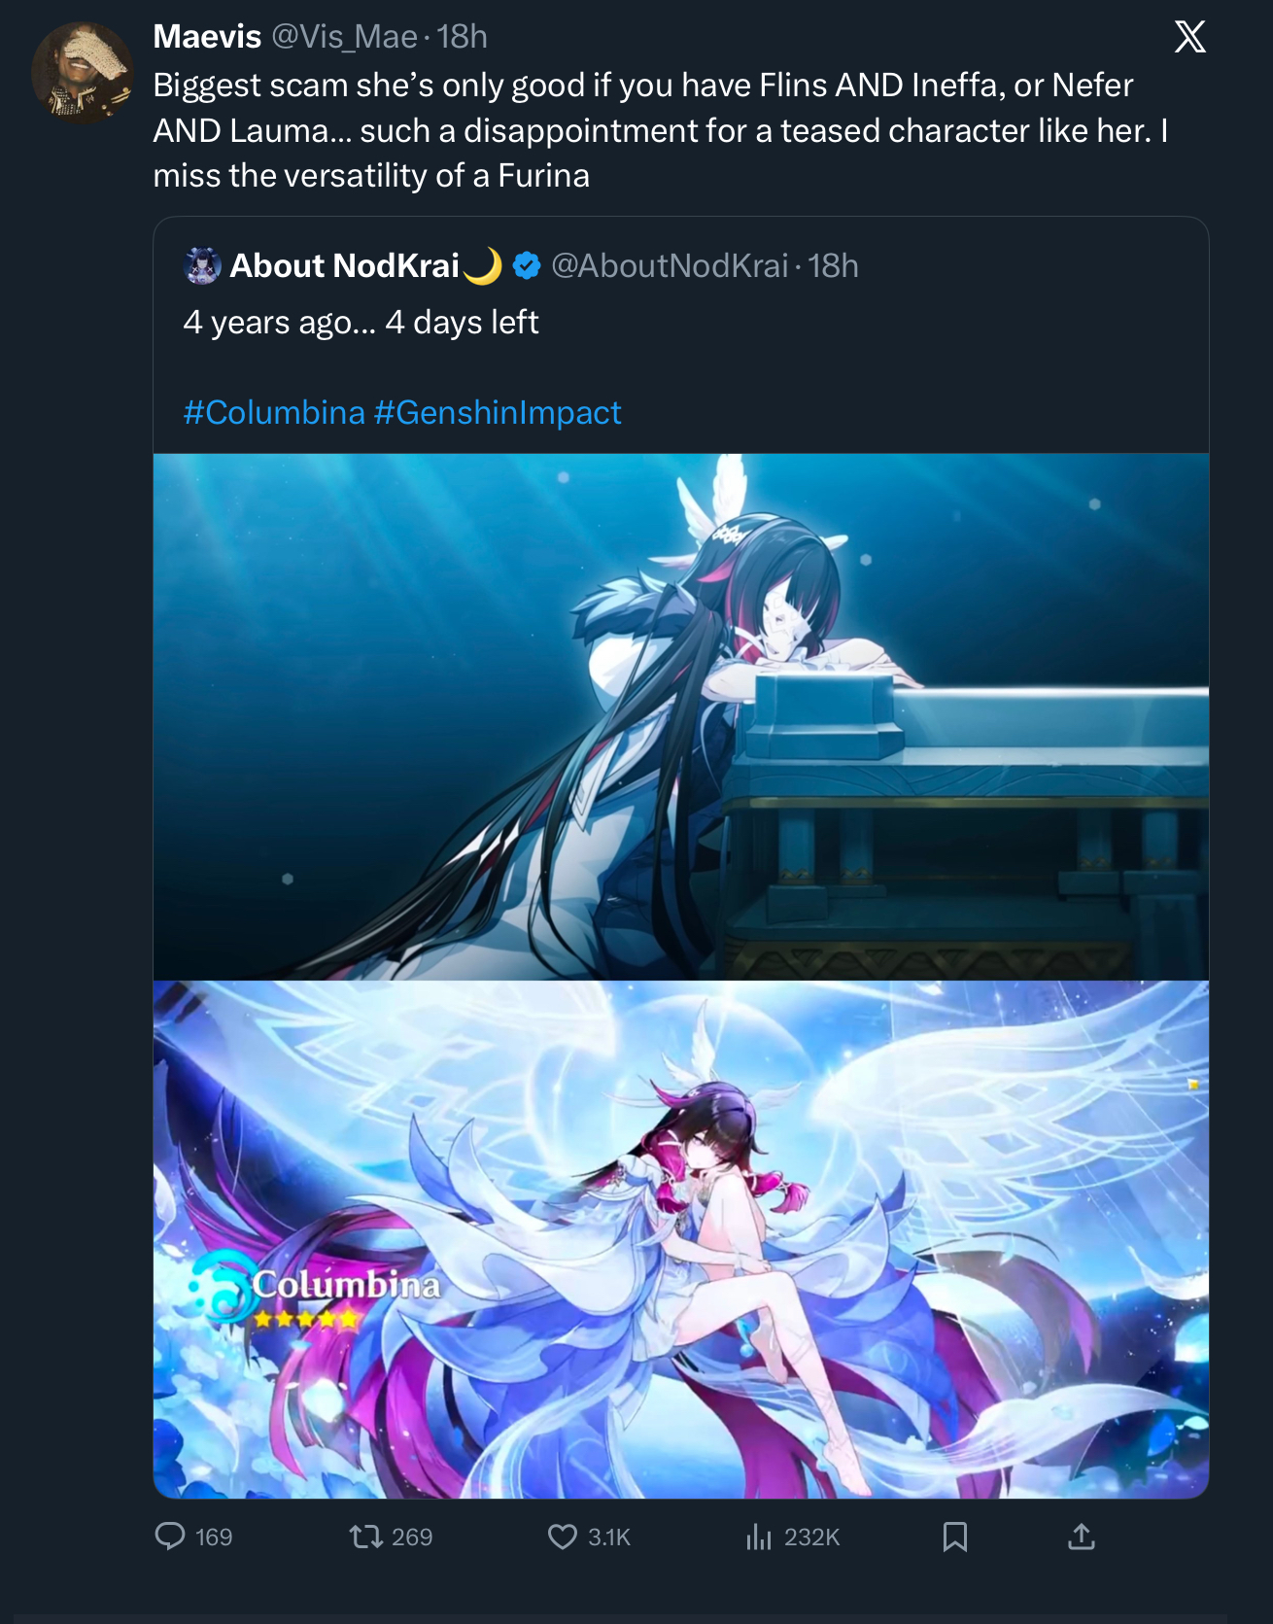Open the About NodKrai avatar icon

click(202, 265)
